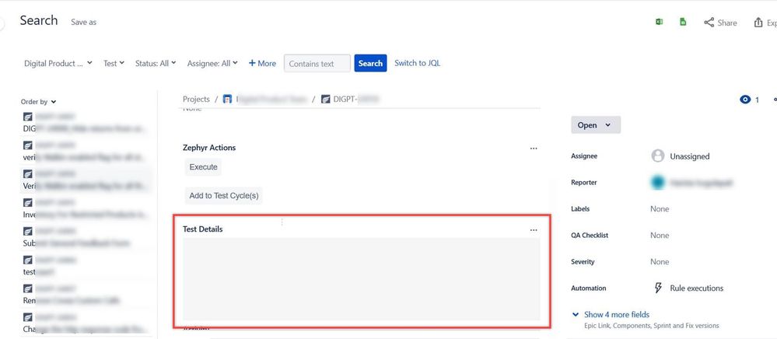This screenshot has width=777, height=339.
Task: Open Test Details three-dot menu
Action: coord(534,229)
